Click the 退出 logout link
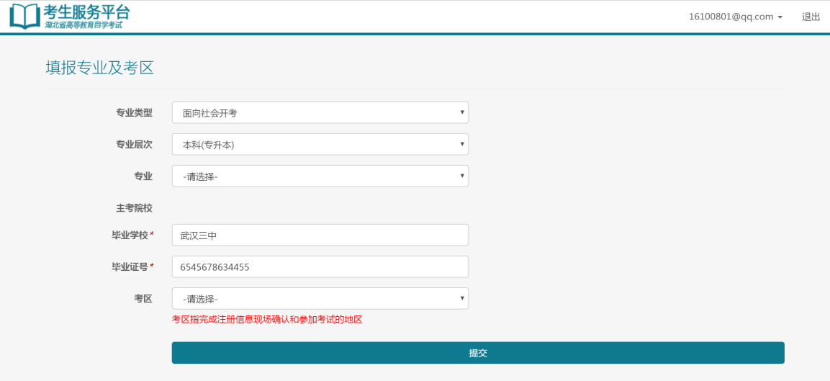 click(x=811, y=17)
